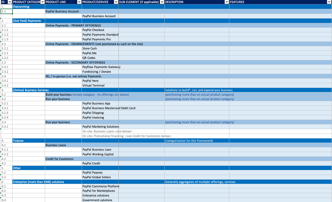Open the ID column filter dropdown
This screenshot has height=202, width=332.
[10, 2]
